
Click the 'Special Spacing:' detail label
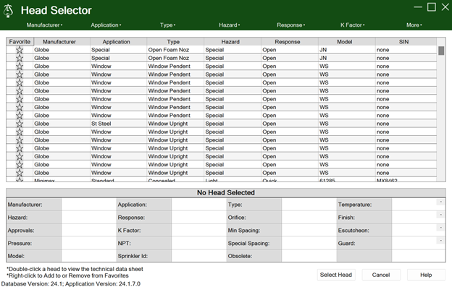248,244
